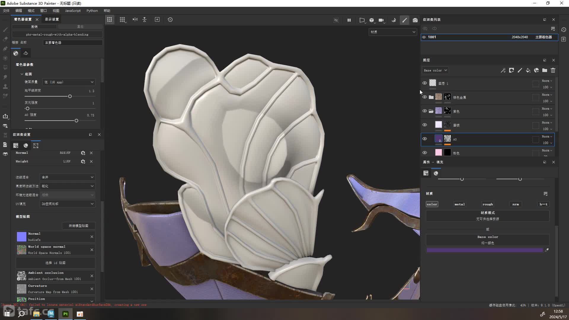Open the rendering camera (Iray) icon
This screenshot has width=569, height=320.
[x=415, y=20]
